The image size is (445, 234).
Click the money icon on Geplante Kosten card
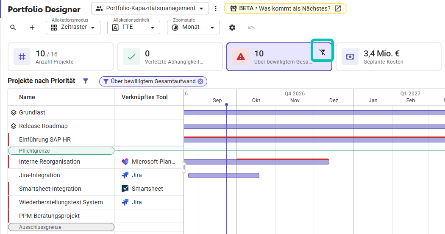tap(350, 57)
